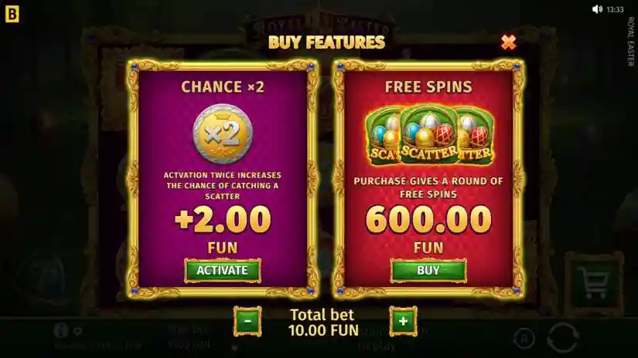Open the BGaming logo menu
Image resolution: width=638 pixels, height=358 pixels.
tap(12, 14)
